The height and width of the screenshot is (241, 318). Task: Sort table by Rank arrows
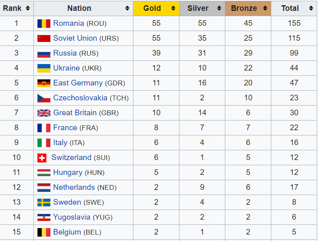[28, 8]
